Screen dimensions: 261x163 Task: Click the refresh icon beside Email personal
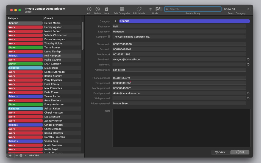(248, 93)
